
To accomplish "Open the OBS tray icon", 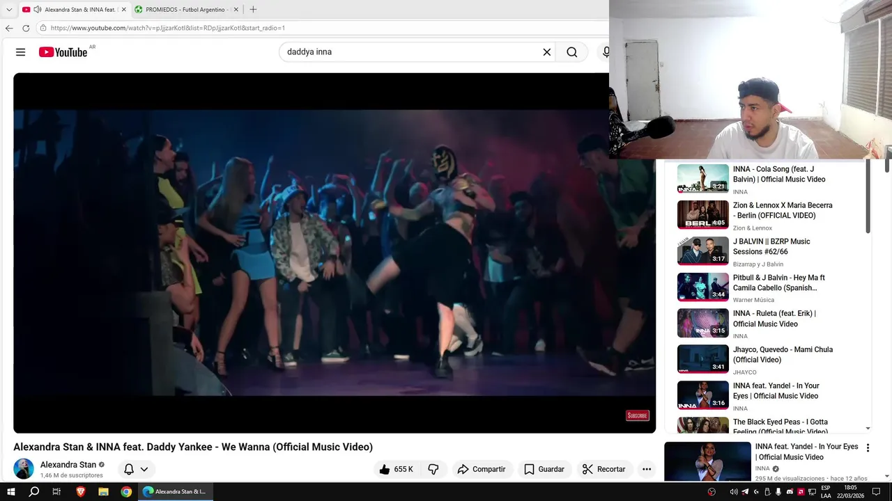I will [x=712, y=491].
